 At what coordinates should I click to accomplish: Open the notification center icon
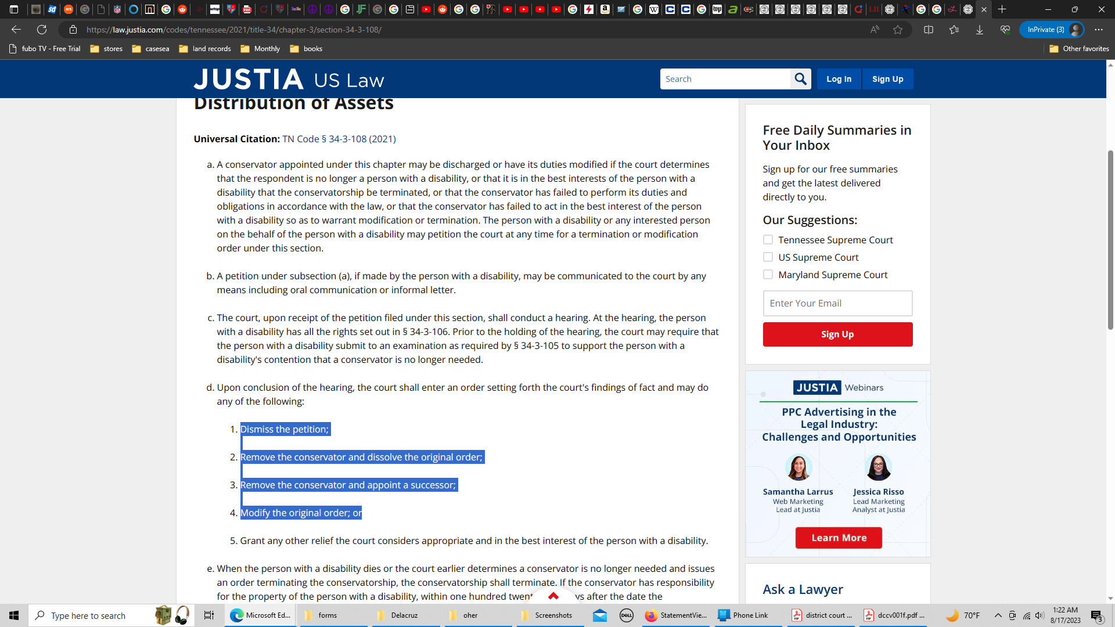[1097, 616]
